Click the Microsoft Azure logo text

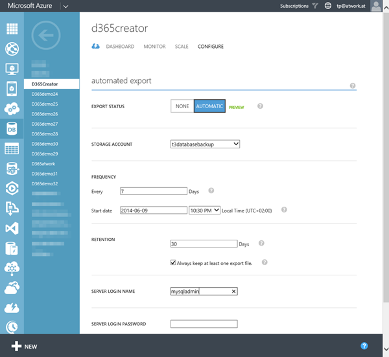coord(30,6)
